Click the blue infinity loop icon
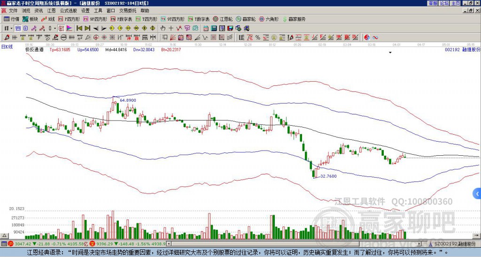Screen dimensions: 481x257 tap(375, 38)
